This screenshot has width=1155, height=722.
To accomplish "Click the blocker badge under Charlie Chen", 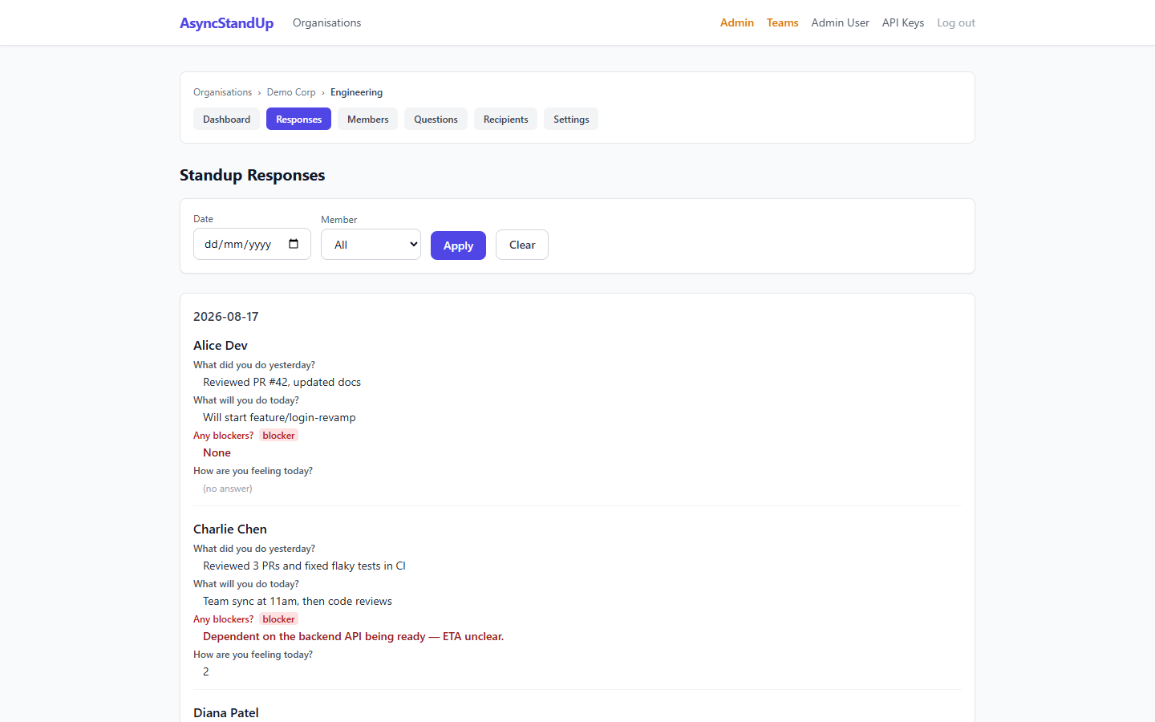I will (x=278, y=619).
